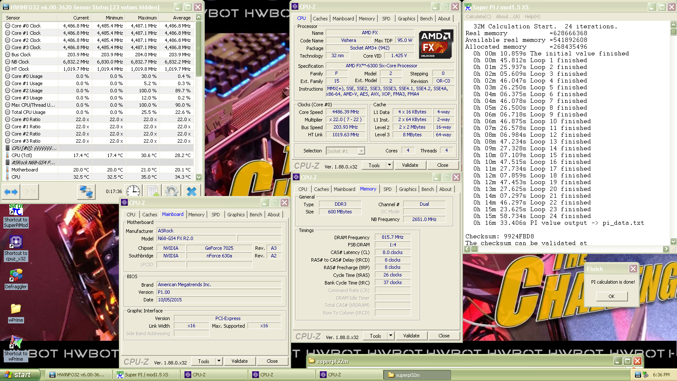The width and height of the screenshot is (677, 381).
Task: Click Super PI output scroll down arrow
Action: [674, 242]
